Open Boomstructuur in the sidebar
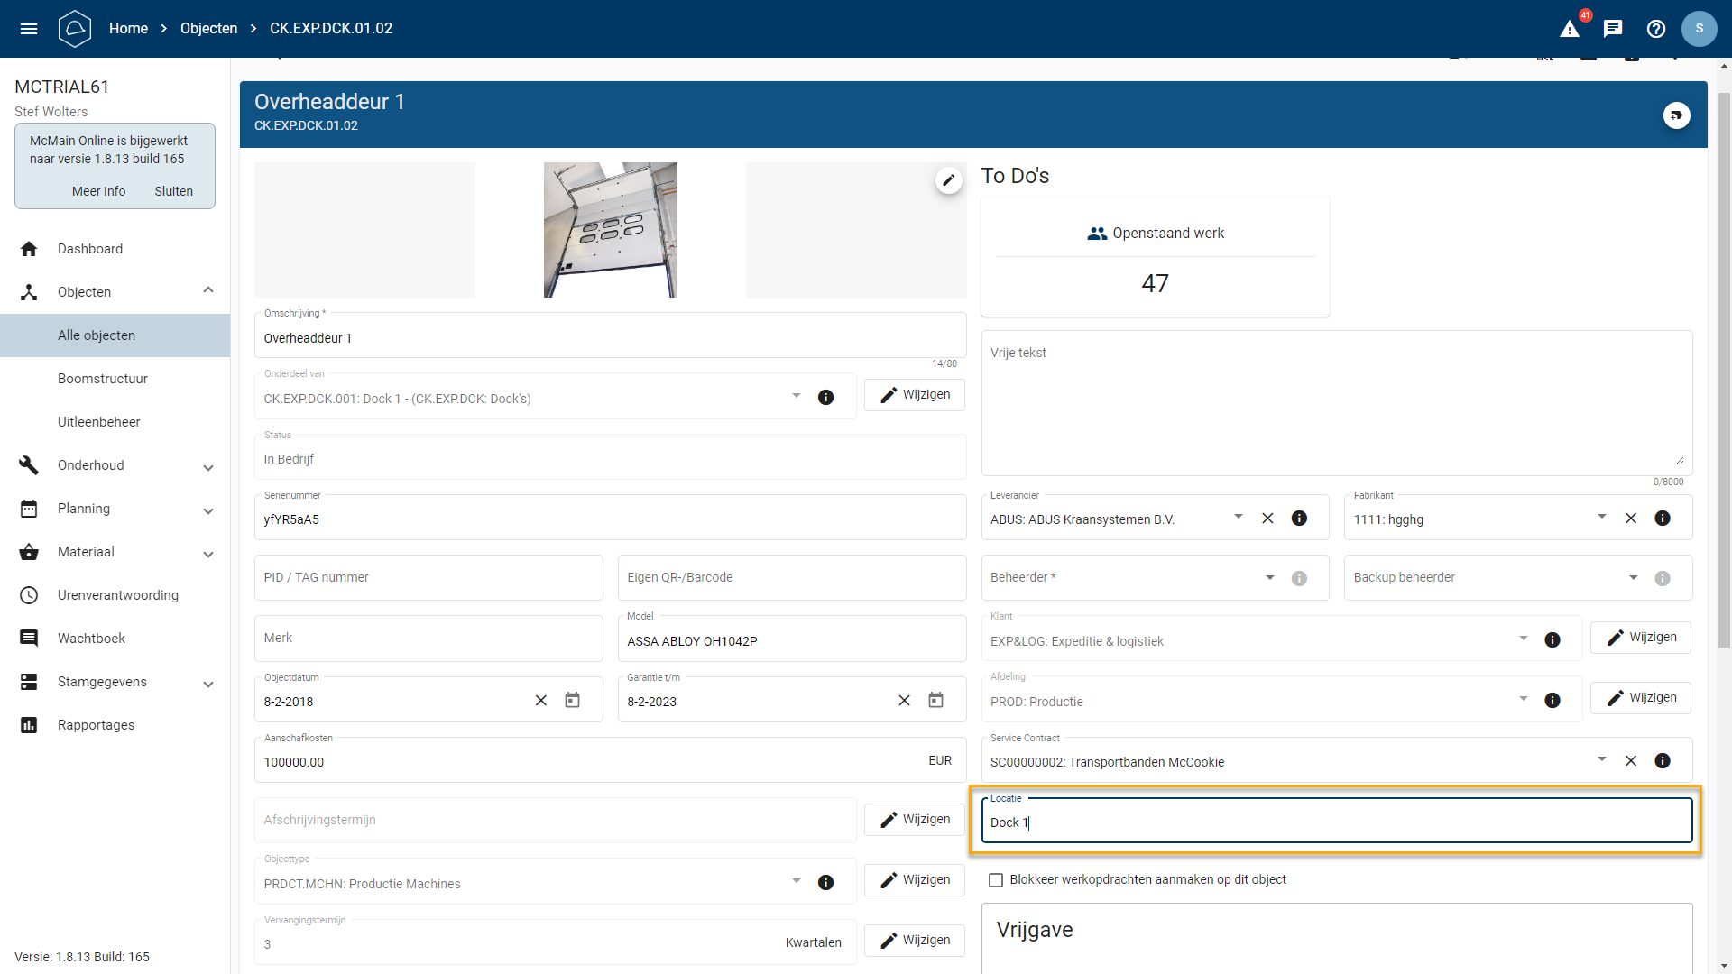The image size is (1732, 974). tap(103, 379)
